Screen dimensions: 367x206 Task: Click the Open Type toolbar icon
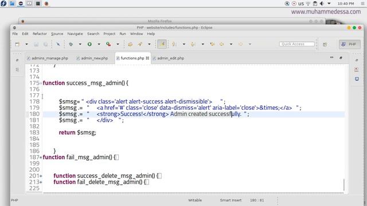130,44
